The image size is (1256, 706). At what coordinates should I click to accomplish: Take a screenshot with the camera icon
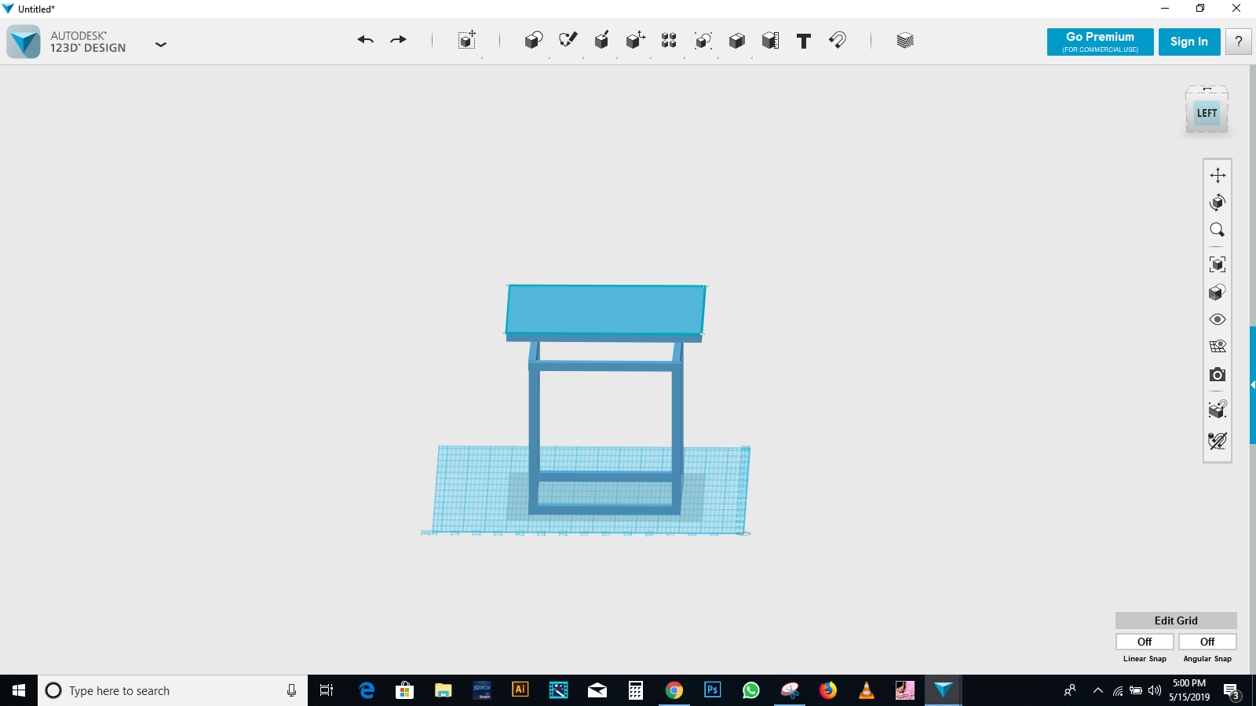[1218, 375]
